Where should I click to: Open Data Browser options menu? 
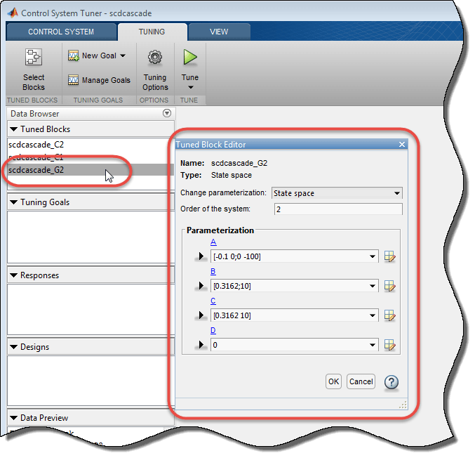[167, 113]
